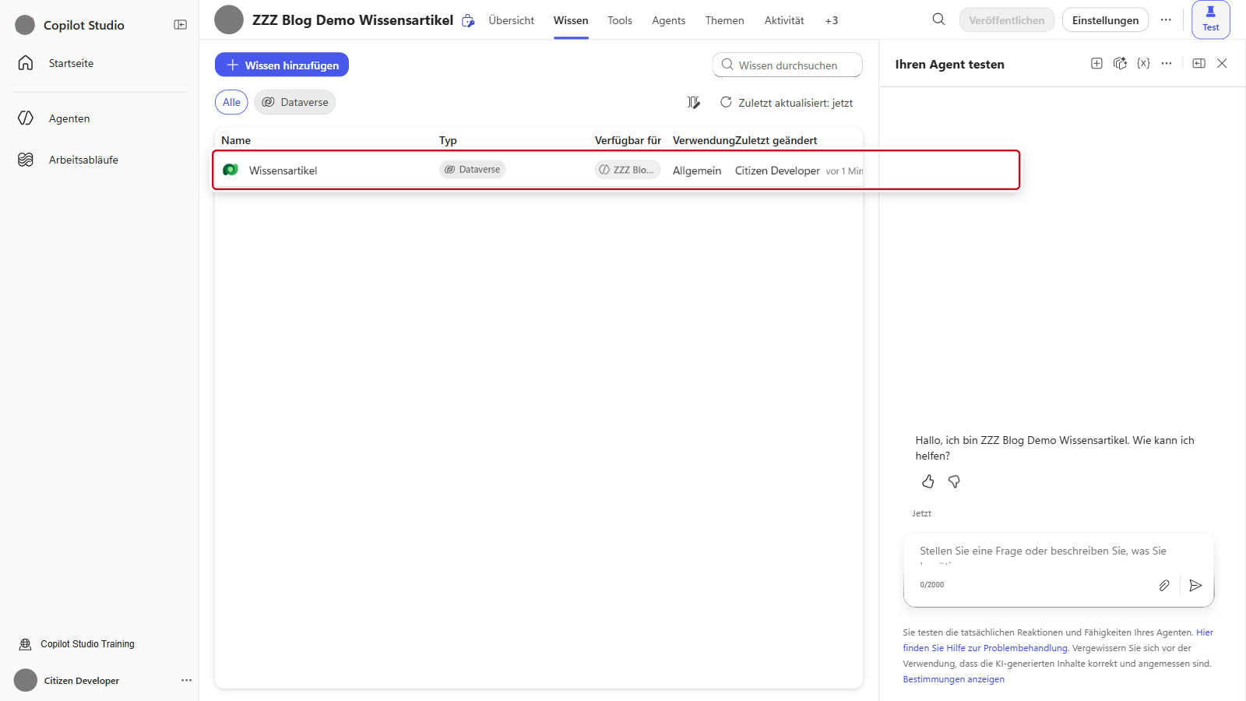Switch to the Themen tab
Screen dimensions: 1246x701
[x=725, y=20]
